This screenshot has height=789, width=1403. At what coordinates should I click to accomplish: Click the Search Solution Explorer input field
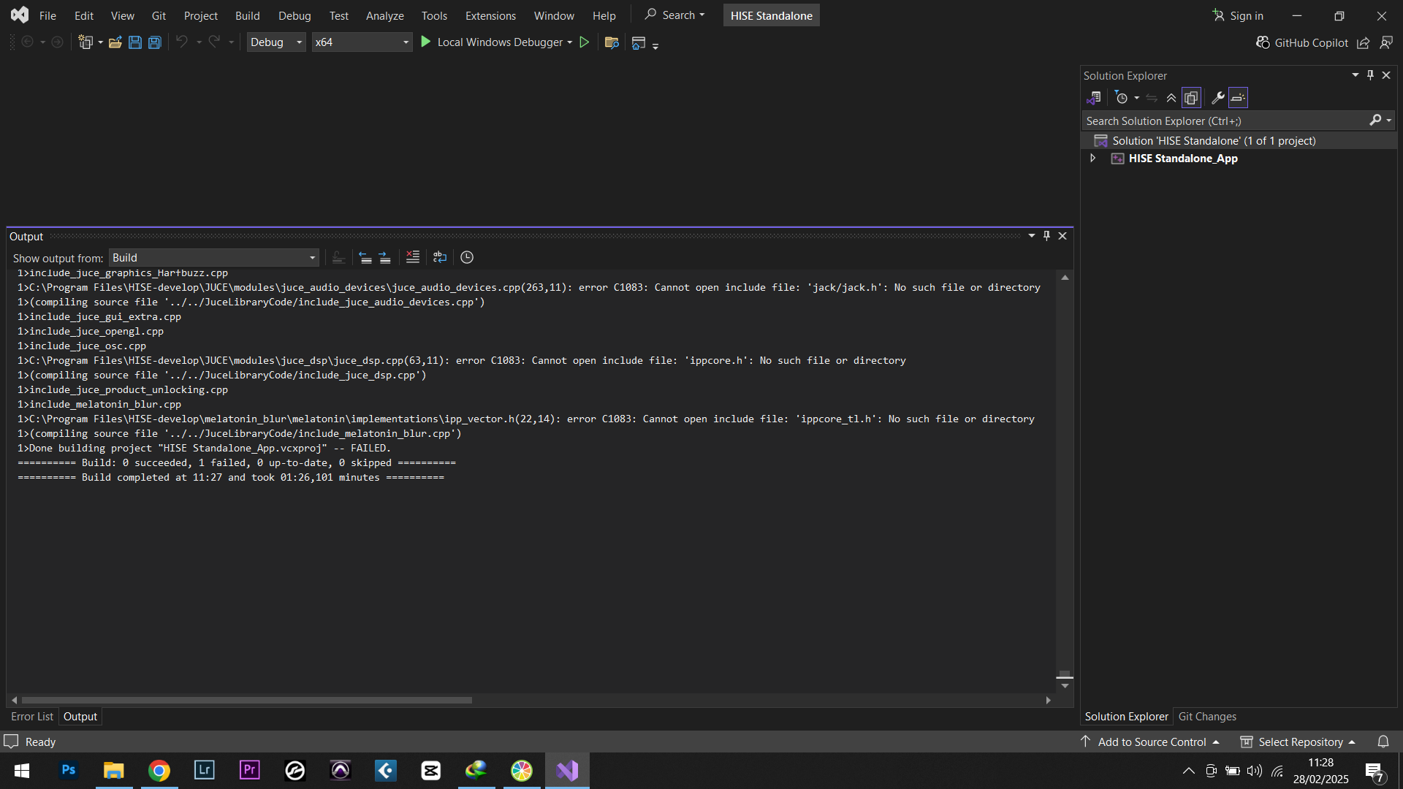coord(1225,121)
